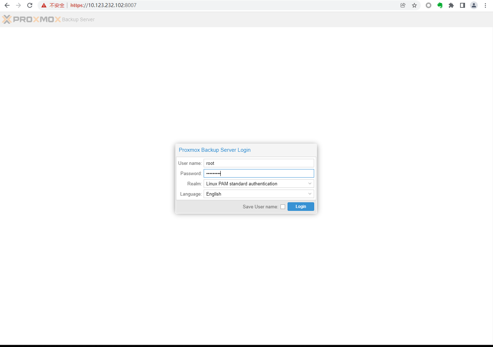Image resolution: width=493 pixels, height=347 pixels.
Task: Click into the Password field
Action: click(x=259, y=173)
